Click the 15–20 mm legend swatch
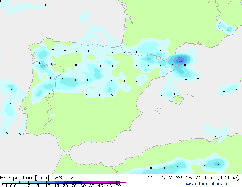242x187 pixels. [x=59, y=182]
